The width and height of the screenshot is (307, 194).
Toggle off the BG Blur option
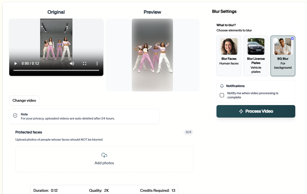pyautogui.click(x=282, y=56)
